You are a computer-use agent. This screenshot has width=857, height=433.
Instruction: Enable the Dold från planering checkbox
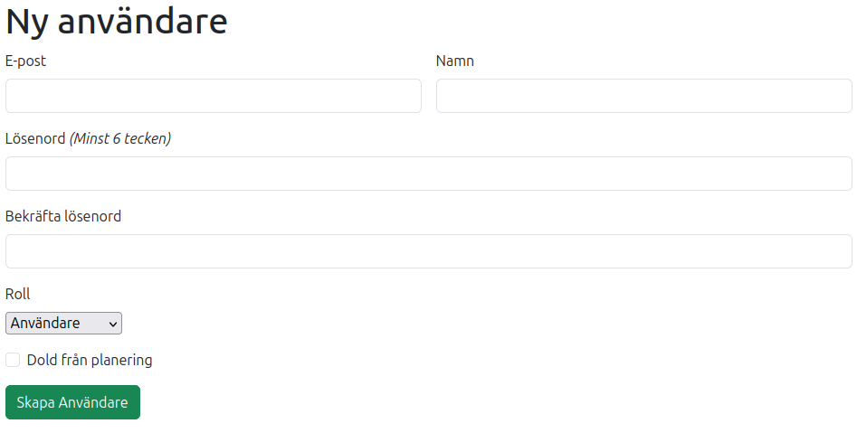pyautogui.click(x=13, y=360)
